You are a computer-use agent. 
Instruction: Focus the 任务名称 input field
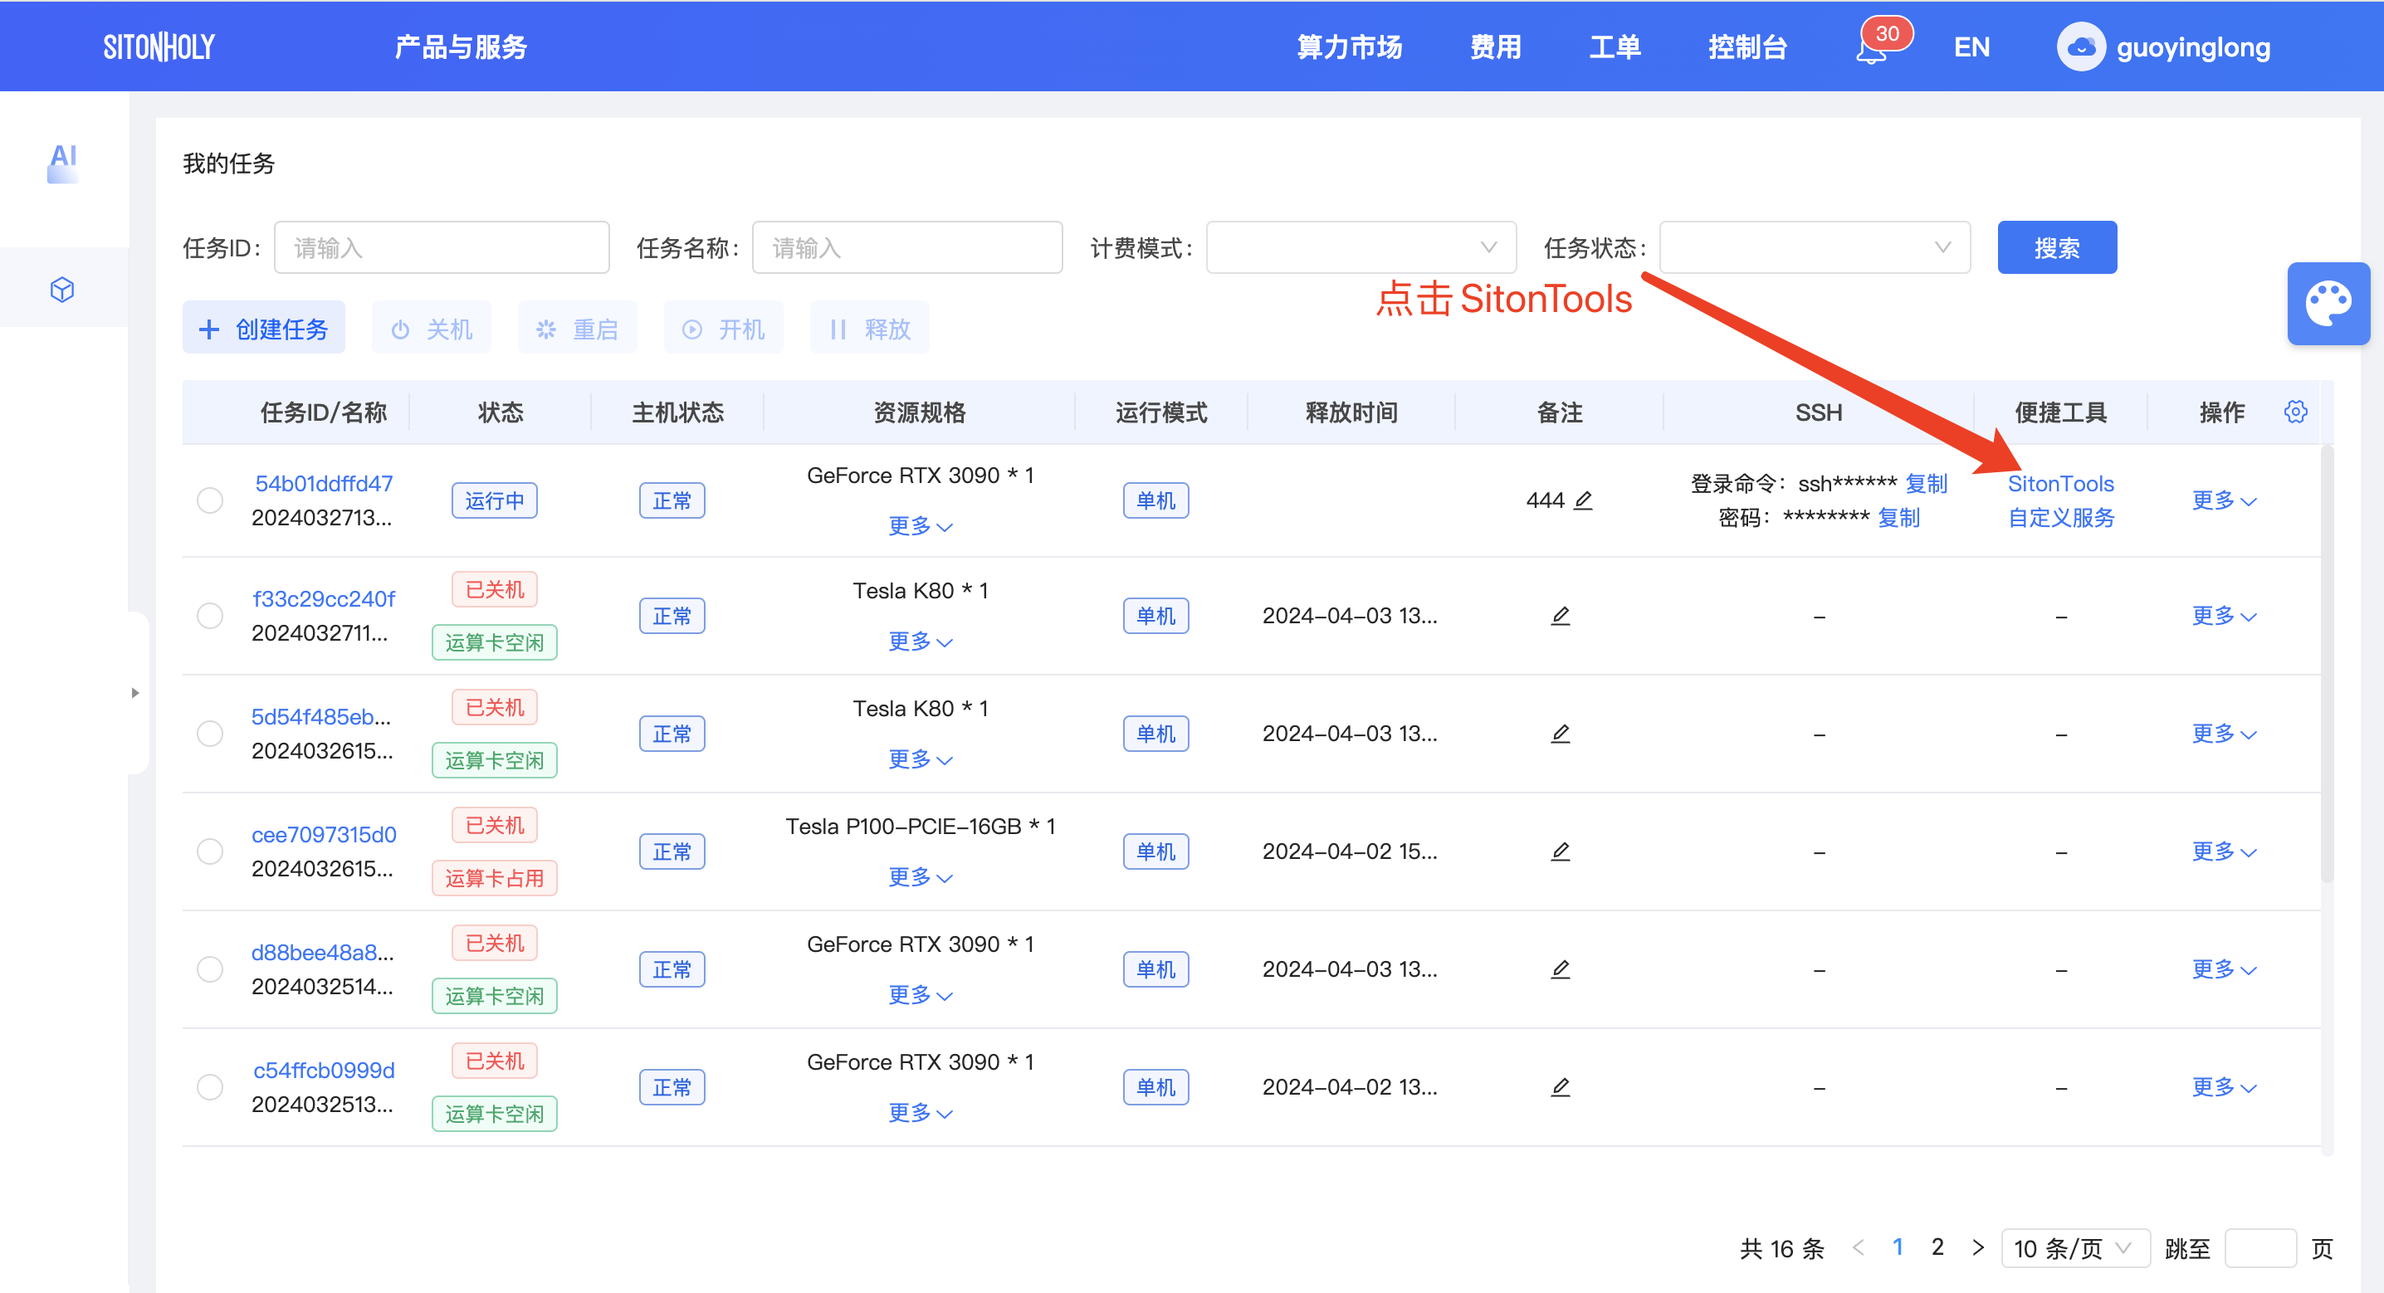click(907, 247)
